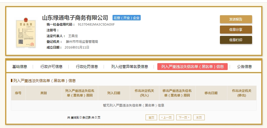Click the 序号 column header
Image resolution: width=267 pixels, height=128 pixels.
18,93
